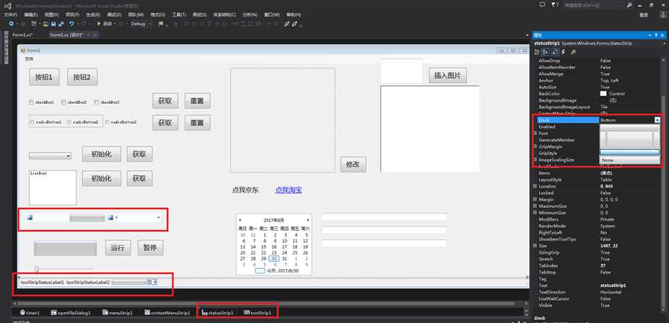Viewport: 669px width, 323px height.
Task: Click the feedback speech bubble icon
Action: [542, 5]
